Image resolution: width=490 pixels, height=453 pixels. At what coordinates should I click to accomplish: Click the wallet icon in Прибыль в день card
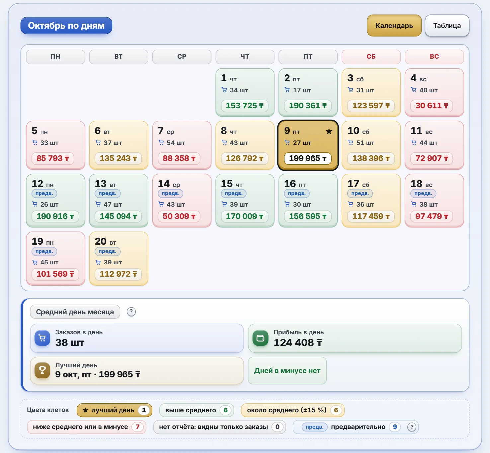(261, 338)
